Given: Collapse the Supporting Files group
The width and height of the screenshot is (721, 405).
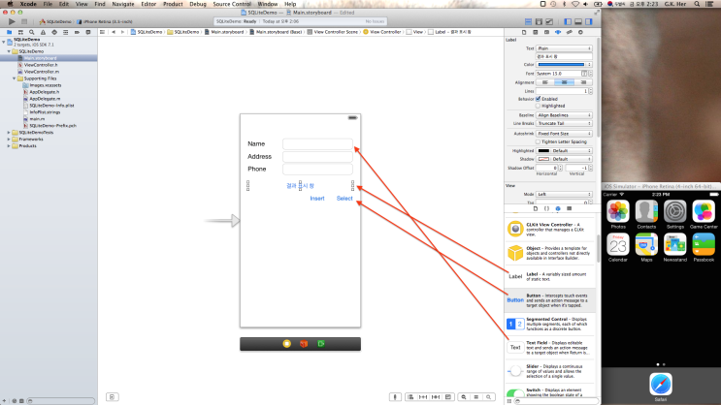Looking at the screenshot, I should tap(15, 78).
